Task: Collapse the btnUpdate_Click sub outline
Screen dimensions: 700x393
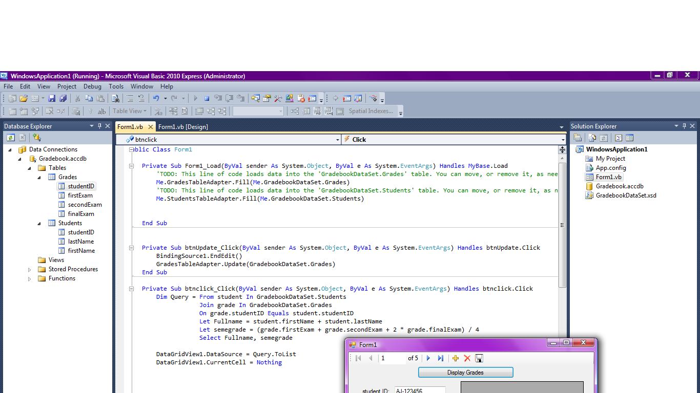Action: pos(131,248)
